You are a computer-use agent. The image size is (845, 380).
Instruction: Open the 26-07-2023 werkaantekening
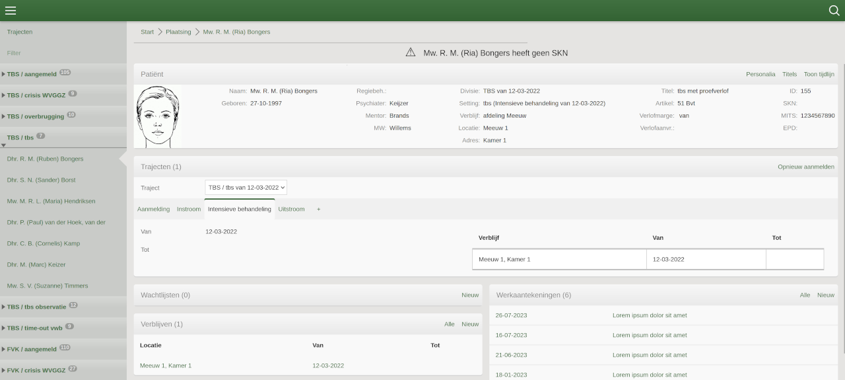(x=511, y=316)
